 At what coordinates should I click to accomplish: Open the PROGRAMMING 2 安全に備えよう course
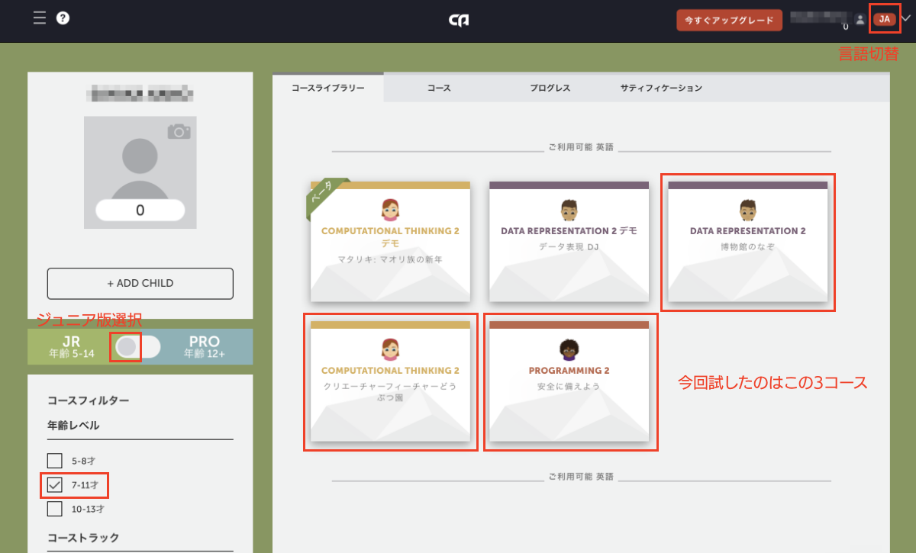point(570,381)
